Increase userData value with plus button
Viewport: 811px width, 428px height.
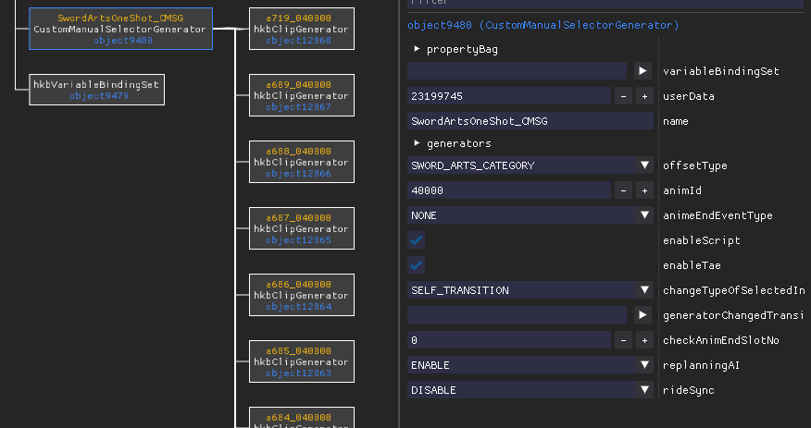coord(643,96)
